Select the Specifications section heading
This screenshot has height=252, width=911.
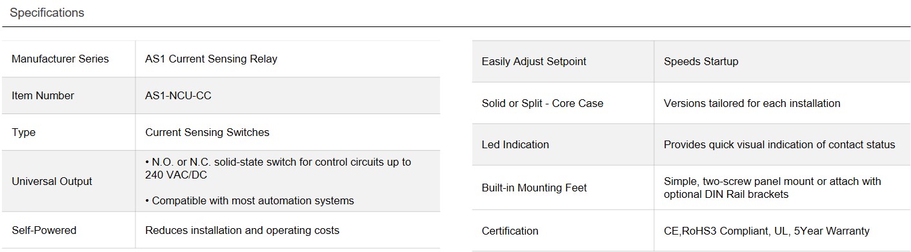[x=47, y=13]
